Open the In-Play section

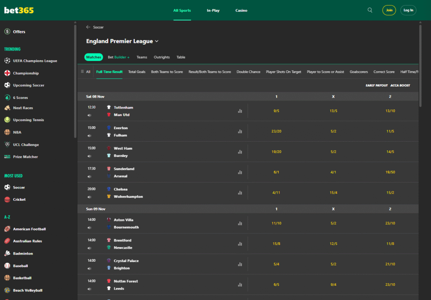(213, 11)
